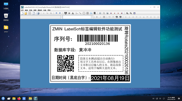Screen dimensions: 182x101
Task: Launch Firefox from the taskbar
Action: pyautogui.click(x=19, y=98)
